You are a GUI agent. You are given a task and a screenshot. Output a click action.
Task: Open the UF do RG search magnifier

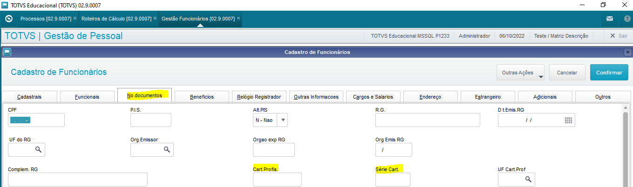click(38, 150)
